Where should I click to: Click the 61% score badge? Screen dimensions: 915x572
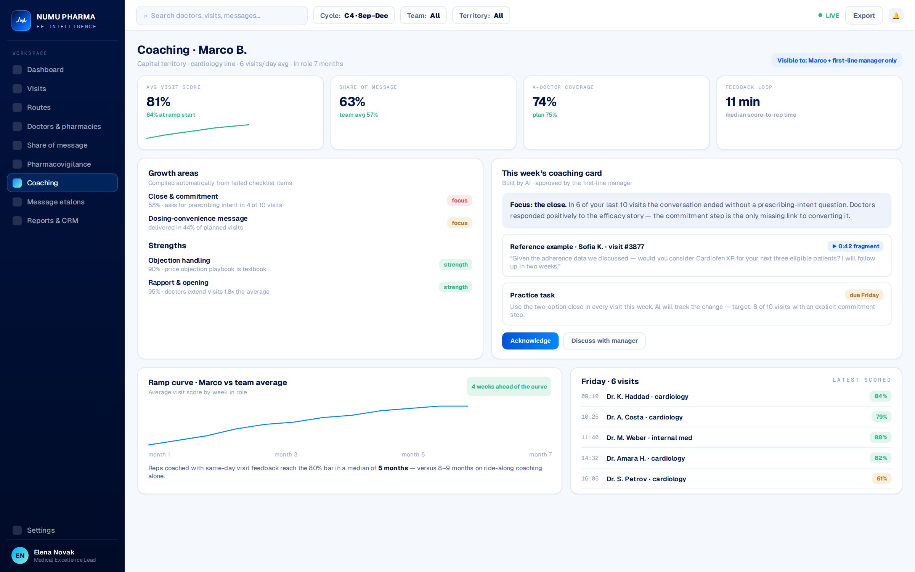pos(882,479)
